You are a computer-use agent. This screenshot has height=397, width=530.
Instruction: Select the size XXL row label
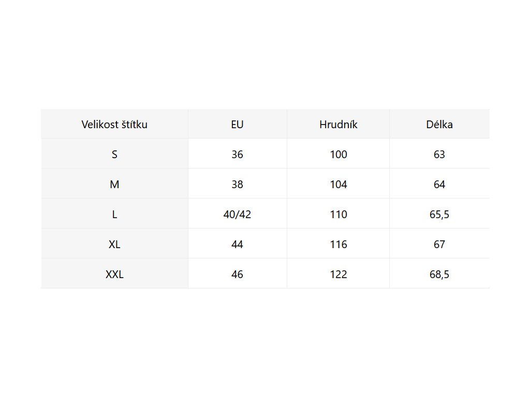tap(114, 274)
